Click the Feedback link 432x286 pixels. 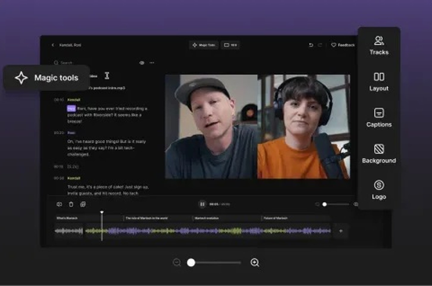click(x=342, y=45)
